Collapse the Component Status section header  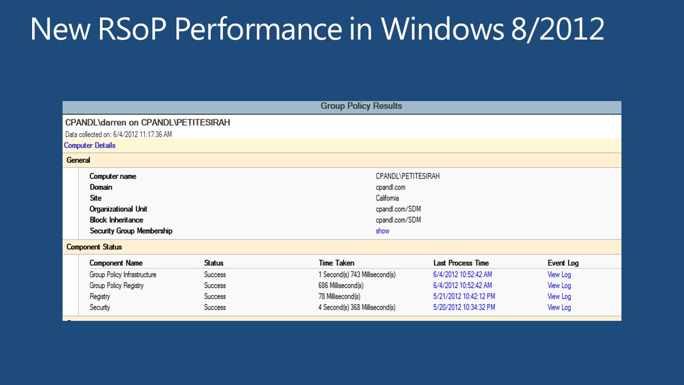342,247
